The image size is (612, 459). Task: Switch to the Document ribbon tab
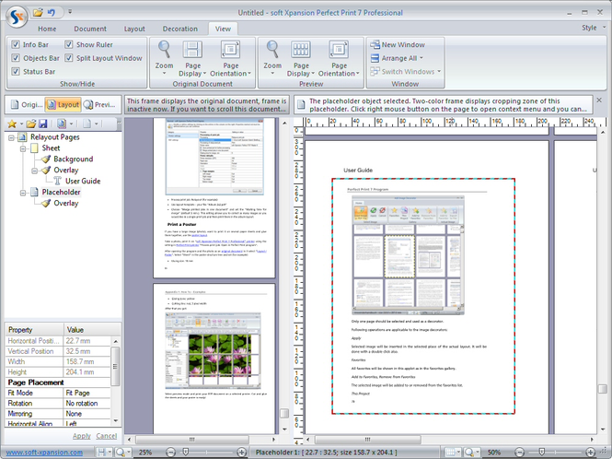(90, 29)
